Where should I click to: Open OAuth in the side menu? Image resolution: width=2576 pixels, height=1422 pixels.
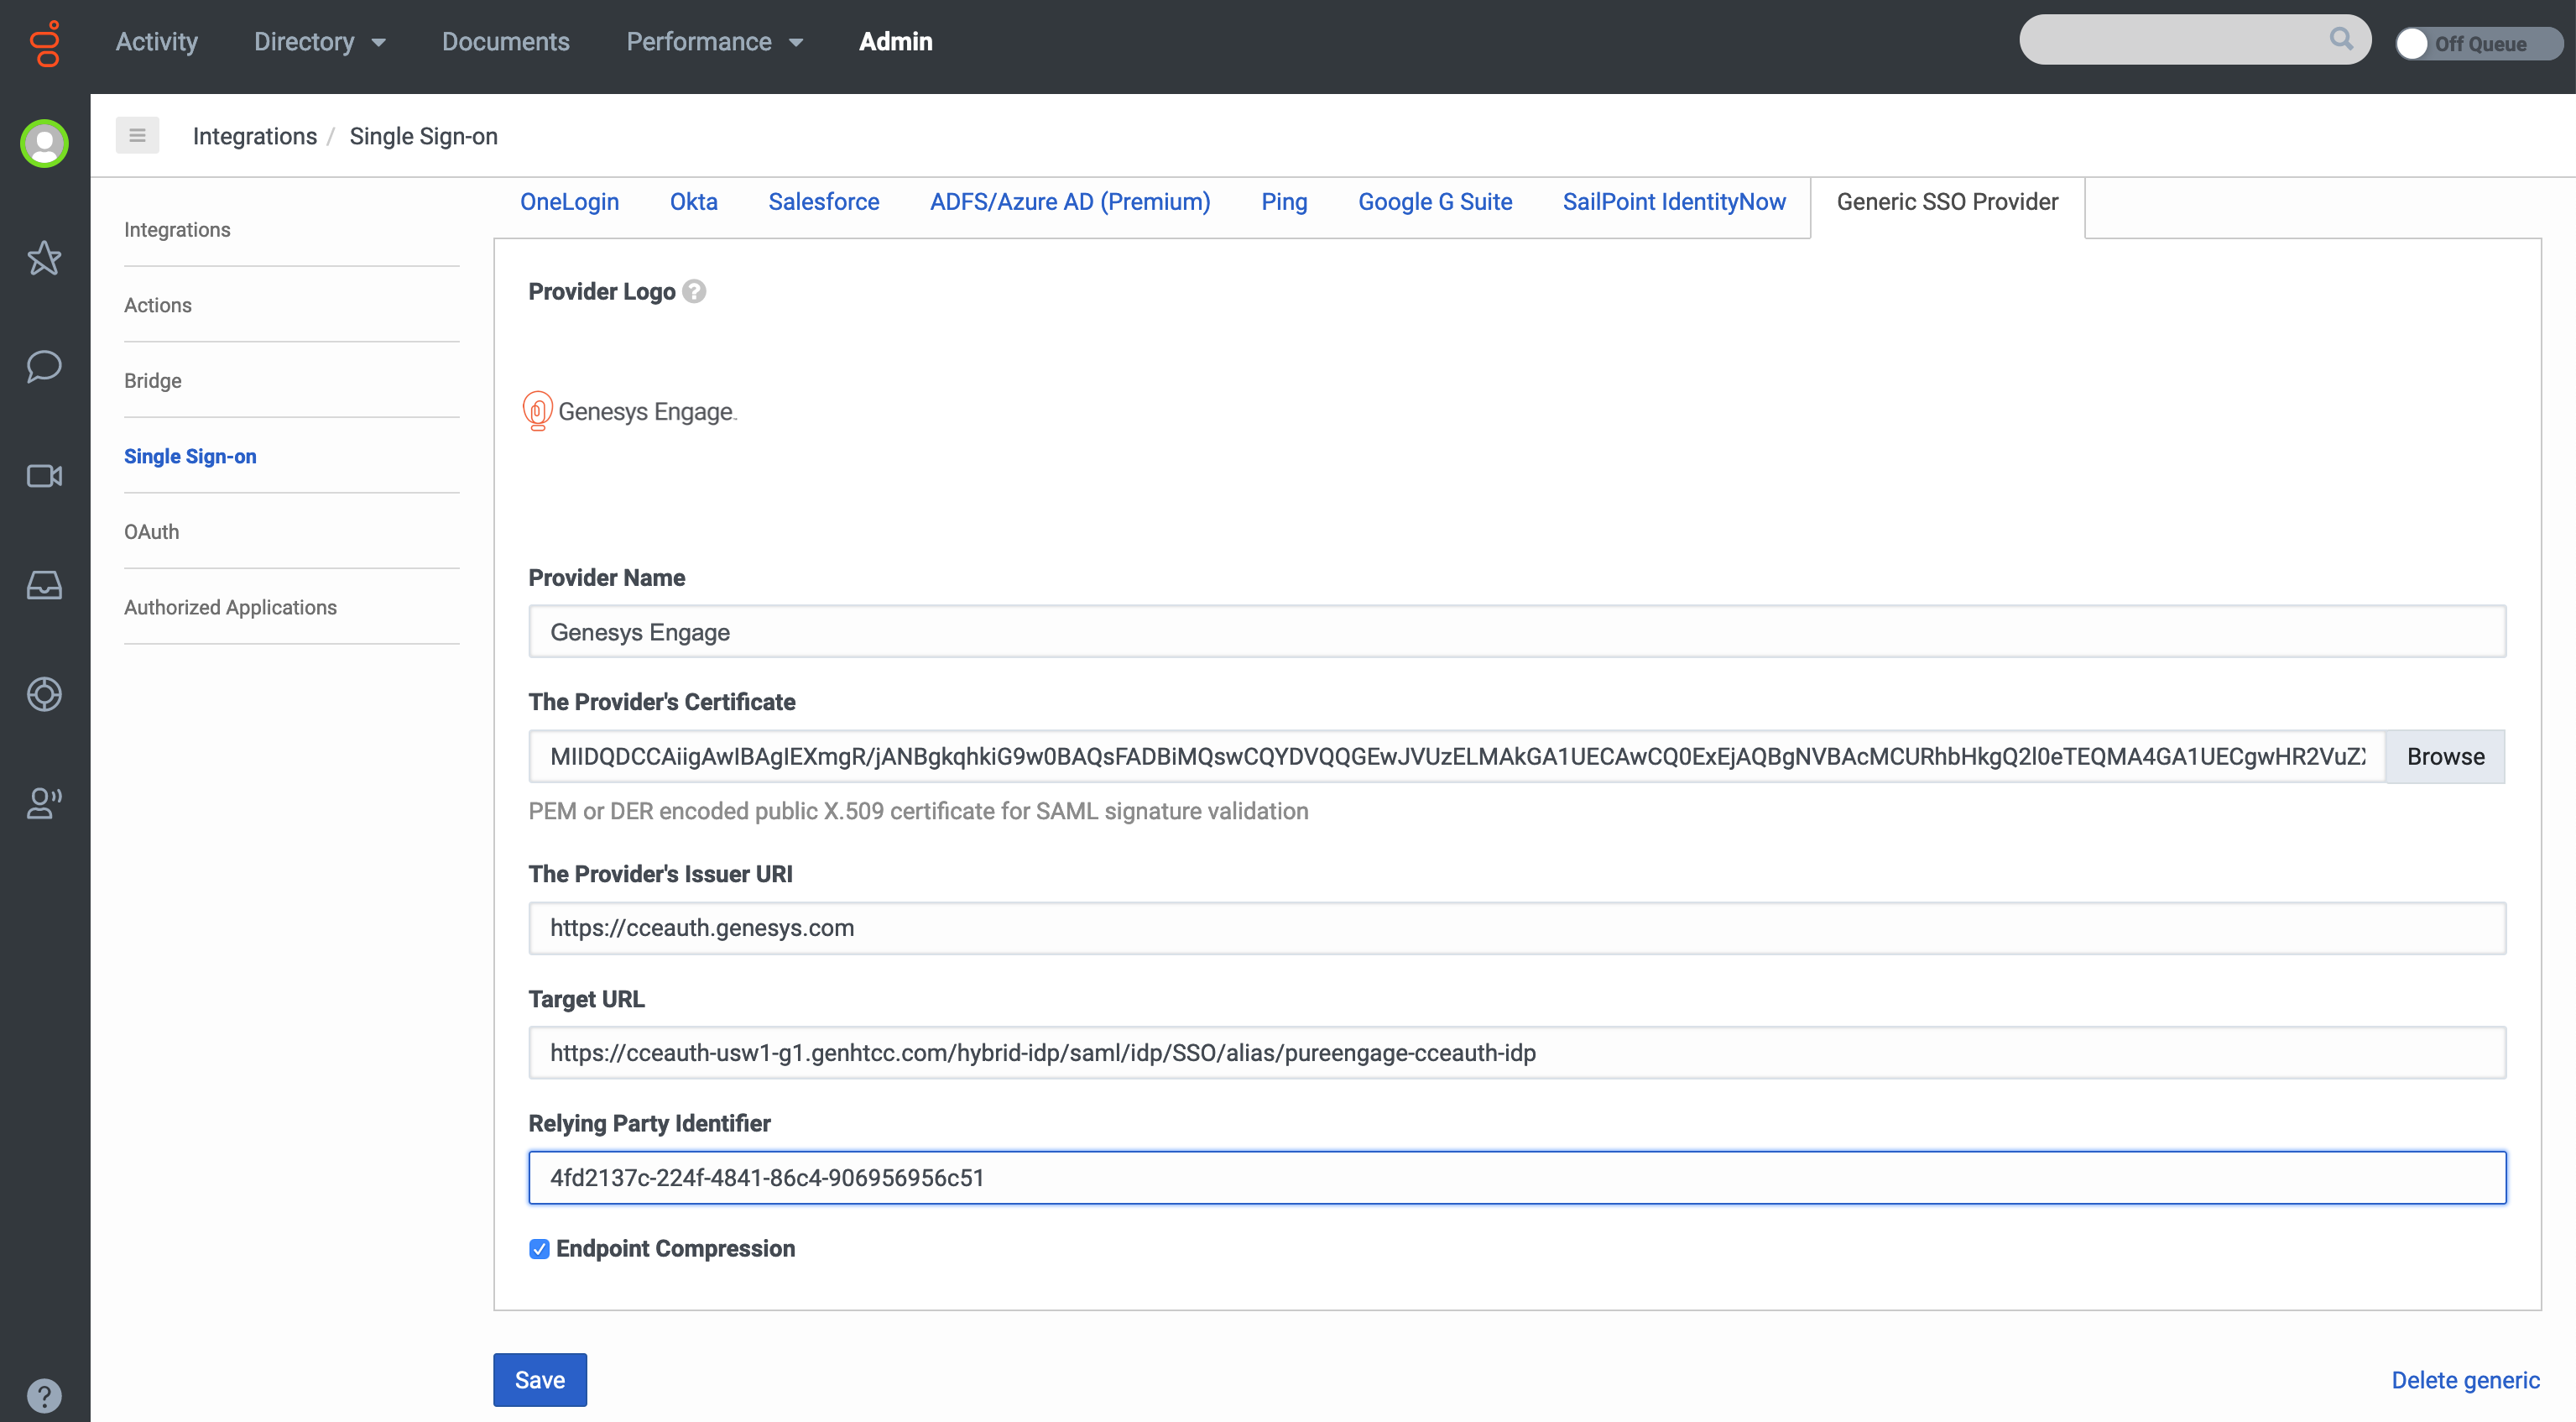[x=152, y=532]
